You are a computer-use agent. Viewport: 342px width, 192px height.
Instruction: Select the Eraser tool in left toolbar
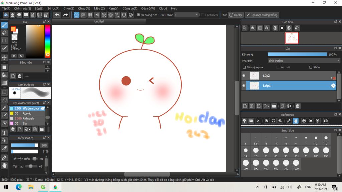coord(4,33)
